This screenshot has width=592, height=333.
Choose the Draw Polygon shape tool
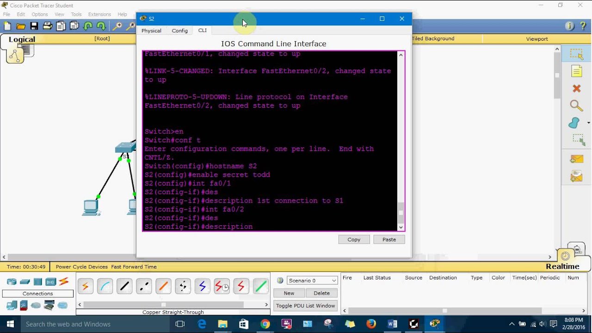click(574, 123)
